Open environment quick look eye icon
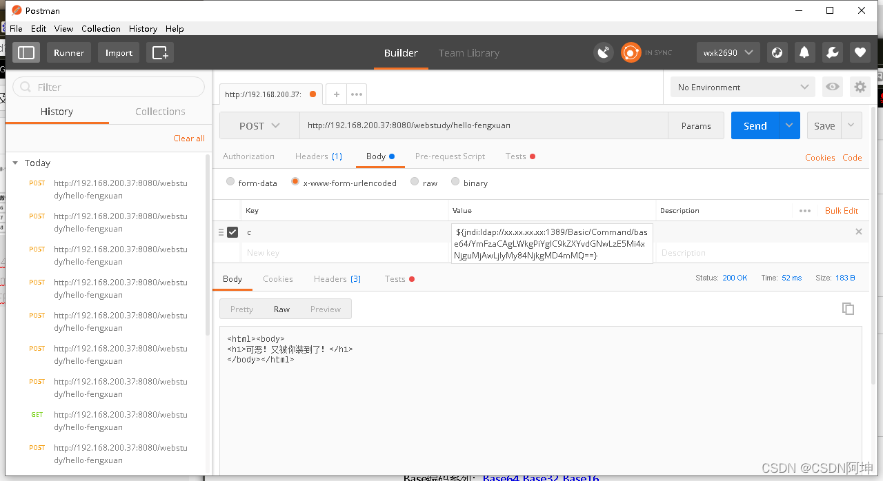The height and width of the screenshot is (481, 883). click(833, 87)
